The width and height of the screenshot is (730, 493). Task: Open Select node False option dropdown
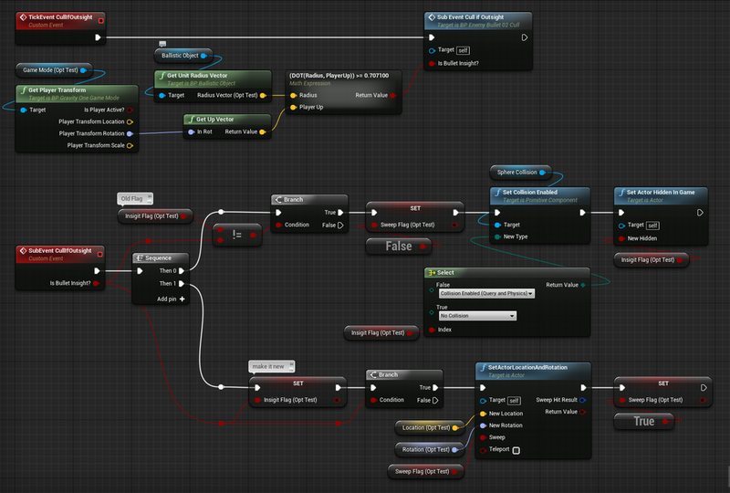click(x=486, y=294)
